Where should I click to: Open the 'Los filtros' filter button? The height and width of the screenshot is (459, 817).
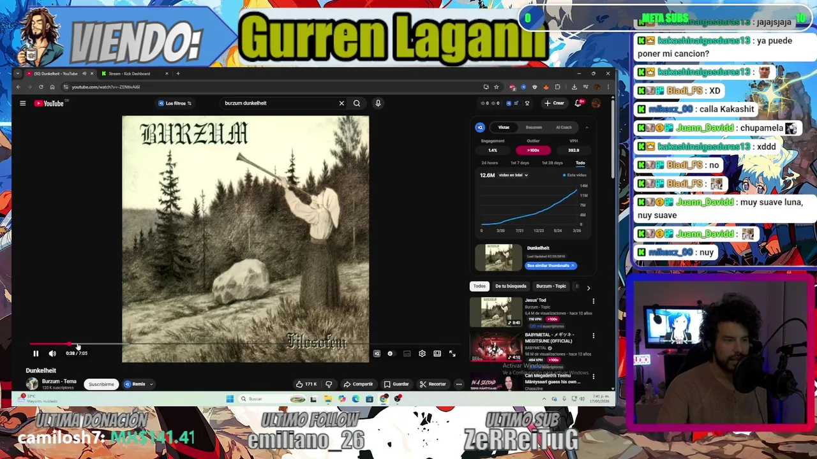point(175,103)
